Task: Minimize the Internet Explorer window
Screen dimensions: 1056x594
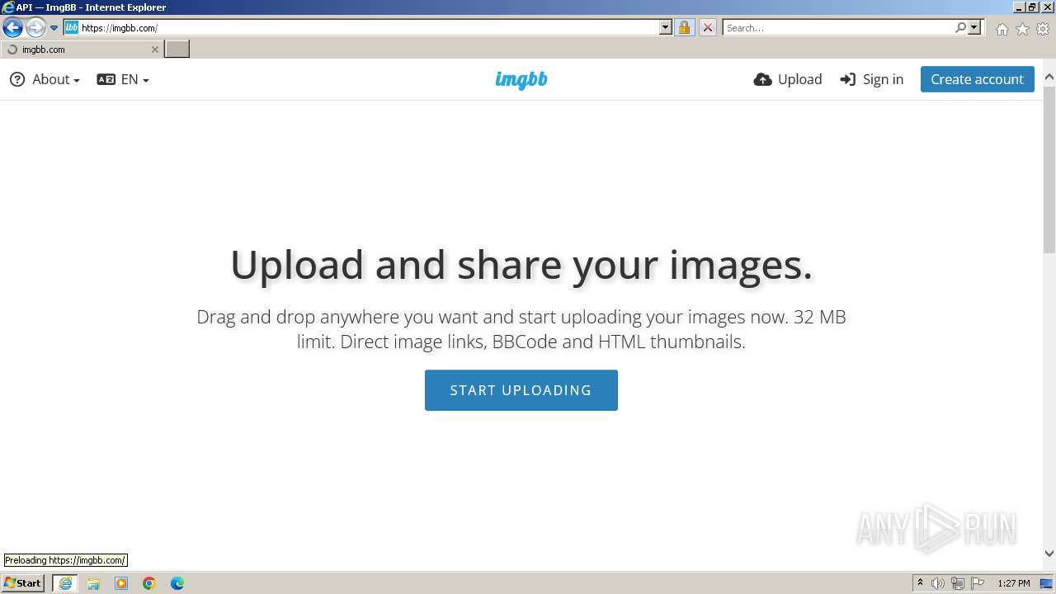Action: click(x=1018, y=7)
